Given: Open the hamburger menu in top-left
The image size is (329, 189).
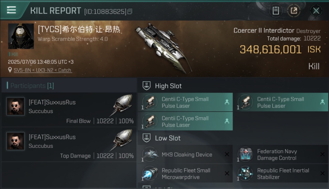Looking at the screenshot, I should coord(11,10).
